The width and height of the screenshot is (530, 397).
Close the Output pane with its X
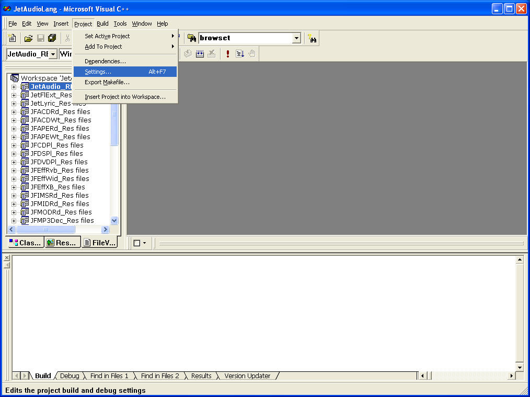tap(7, 258)
